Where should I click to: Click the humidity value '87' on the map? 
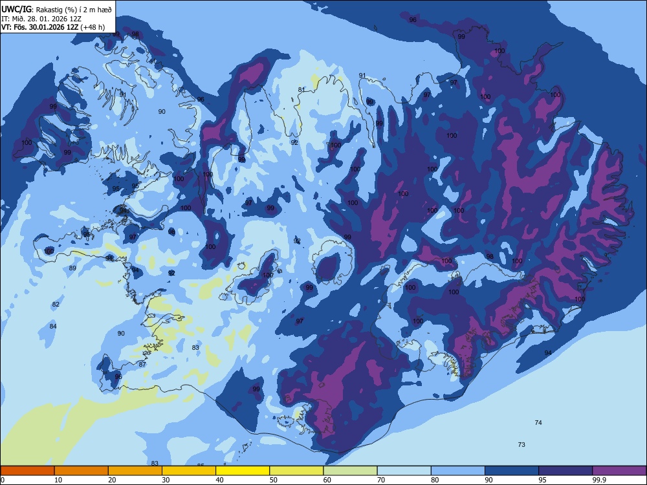point(142,364)
